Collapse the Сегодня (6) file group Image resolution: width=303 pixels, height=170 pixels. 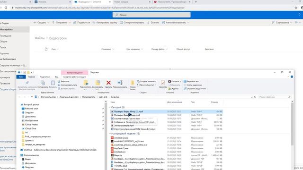110,107
